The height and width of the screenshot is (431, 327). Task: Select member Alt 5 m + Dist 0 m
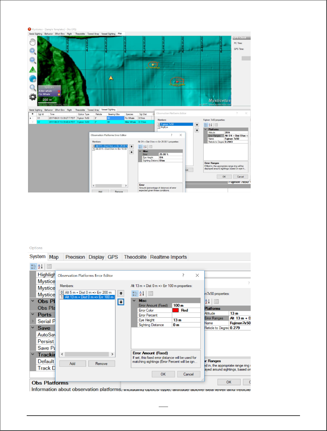[x=87, y=292]
